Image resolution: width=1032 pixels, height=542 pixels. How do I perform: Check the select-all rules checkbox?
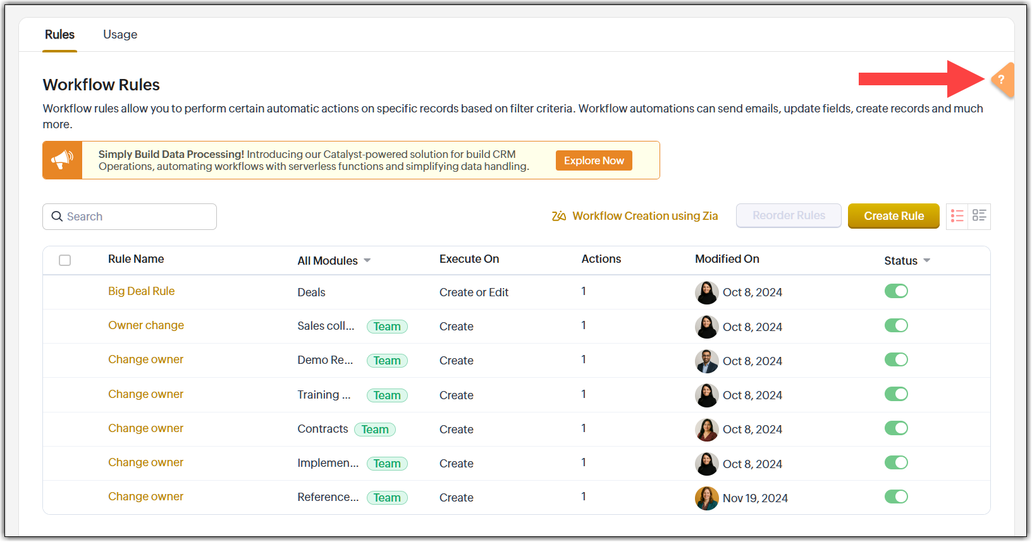(64, 260)
